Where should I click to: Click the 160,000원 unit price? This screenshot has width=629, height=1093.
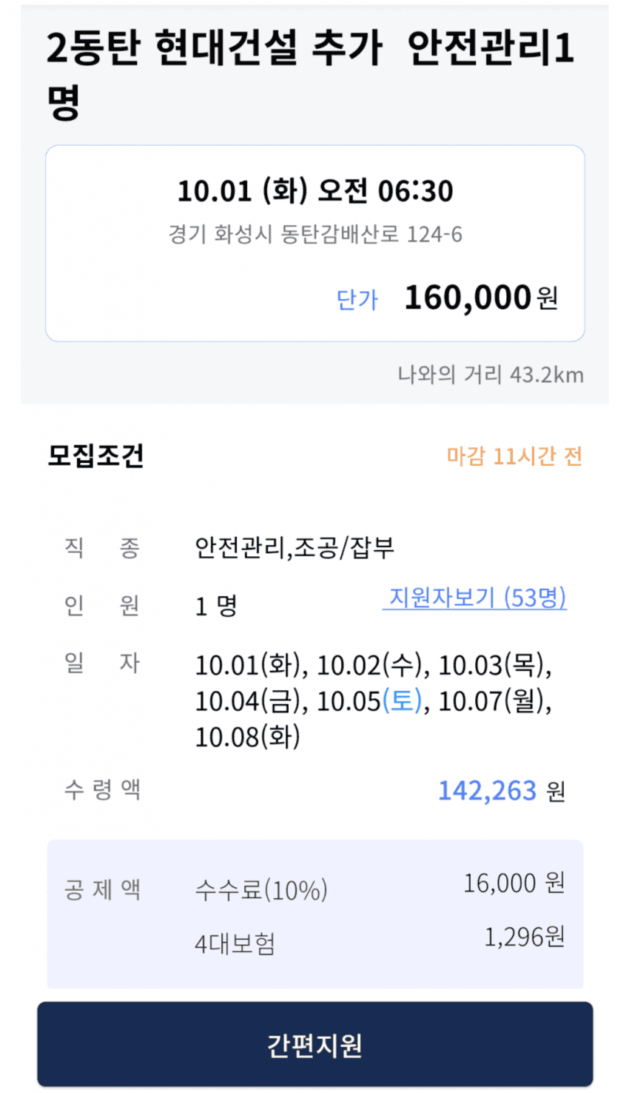(x=481, y=298)
